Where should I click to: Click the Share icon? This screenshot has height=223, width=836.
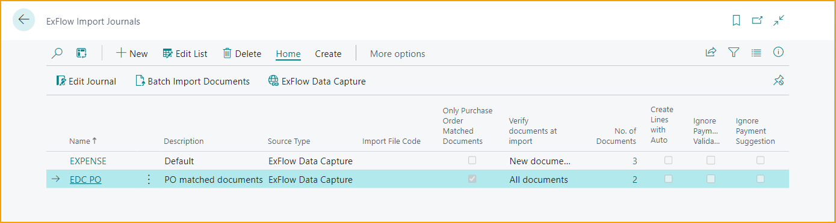pos(711,53)
